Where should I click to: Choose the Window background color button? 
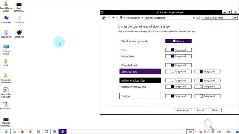click(179, 41)
